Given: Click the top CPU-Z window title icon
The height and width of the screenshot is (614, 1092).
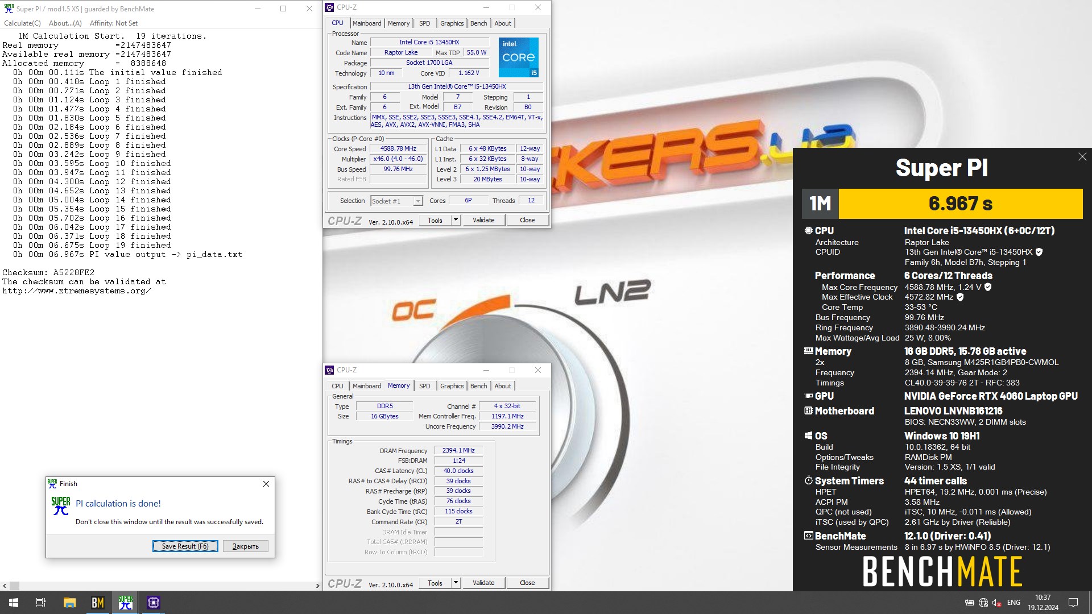Looking at the screenshot, I should point(329,7).
